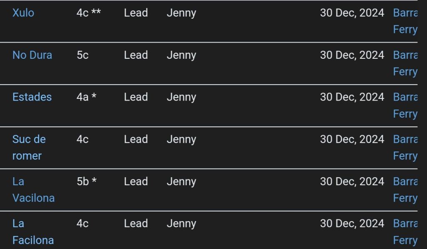Open the crag link in Suc de romer row
Screen dimensions: 427x249
point(405,147)
